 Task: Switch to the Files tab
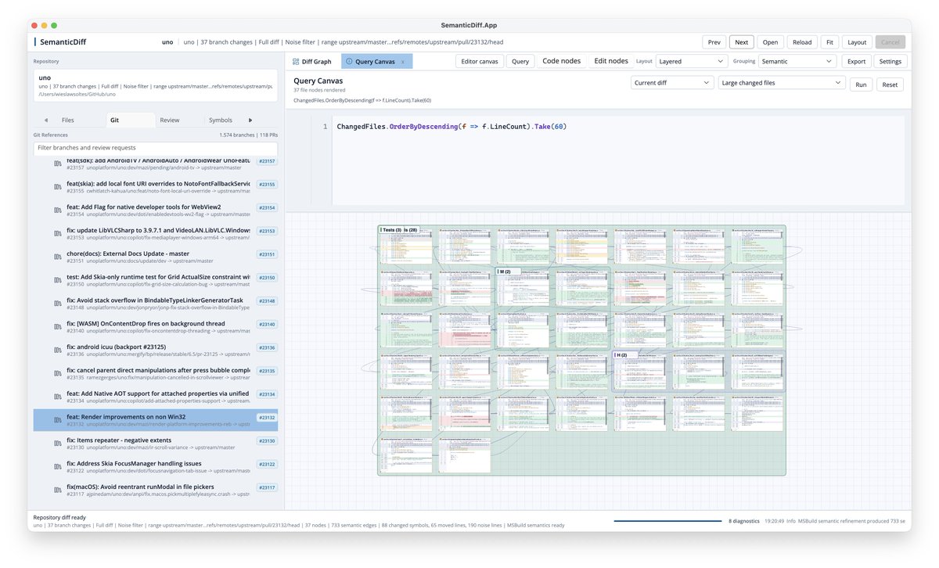point(68,120)
